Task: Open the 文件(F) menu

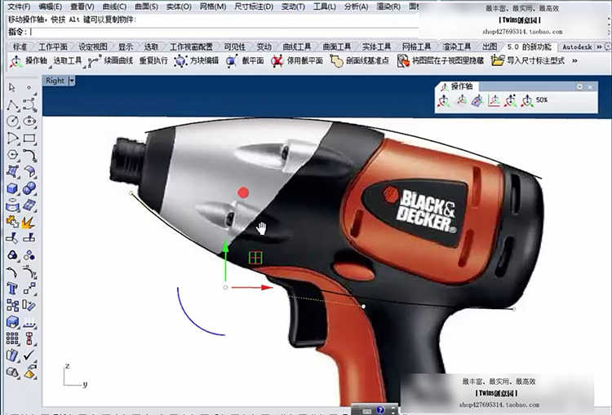Action: point(19,7)
